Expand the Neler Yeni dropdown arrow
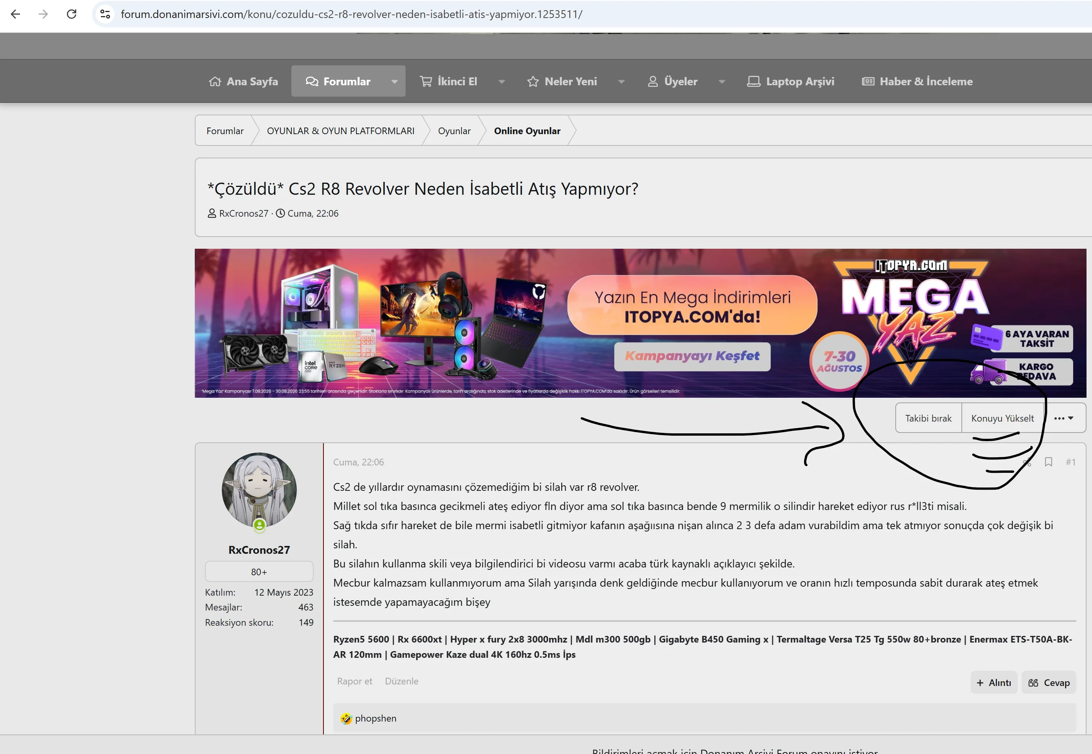1092x754 pixels. (621, 81)
